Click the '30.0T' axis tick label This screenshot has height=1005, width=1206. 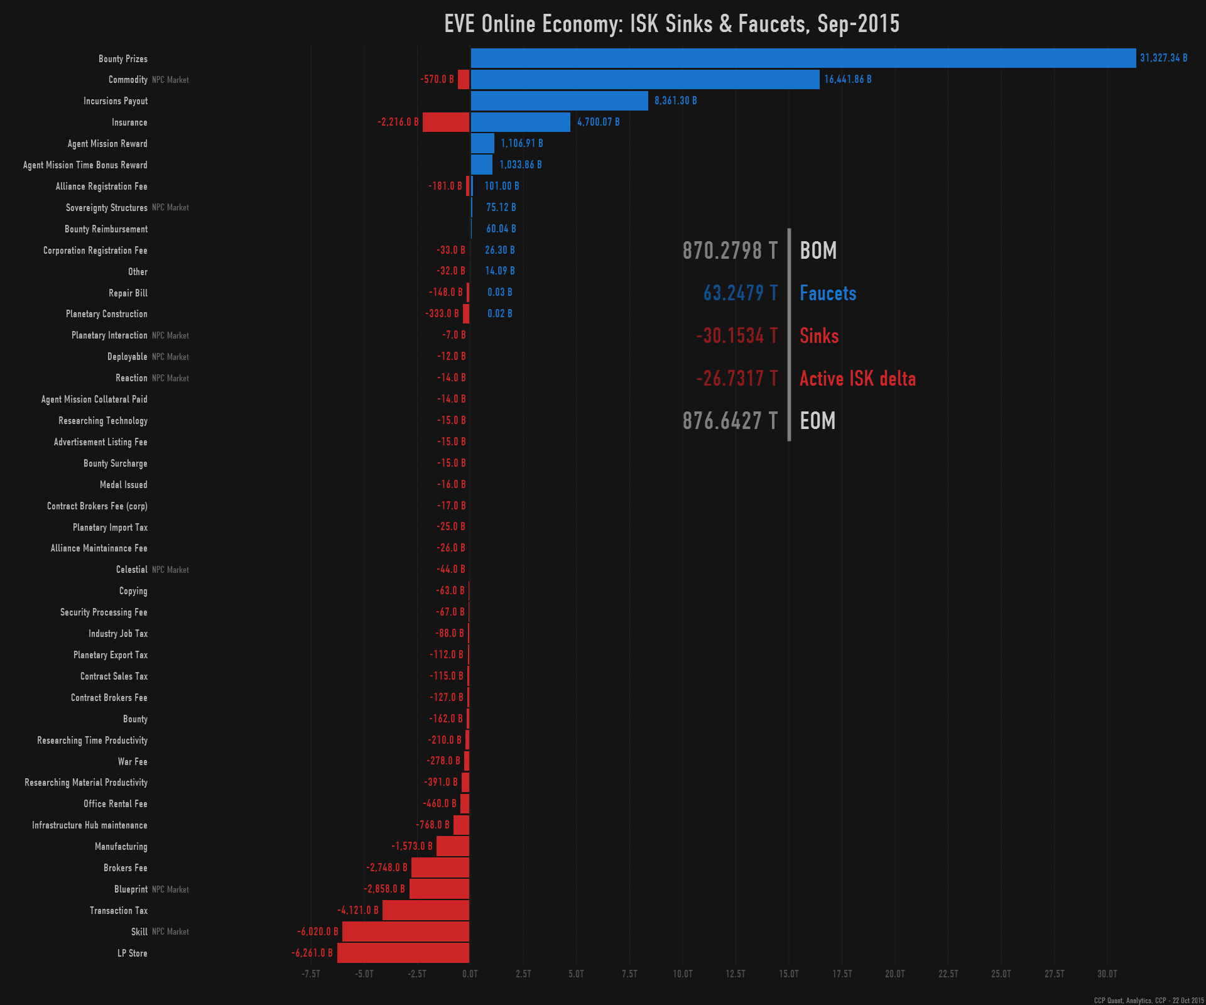tap(1107, 974)
